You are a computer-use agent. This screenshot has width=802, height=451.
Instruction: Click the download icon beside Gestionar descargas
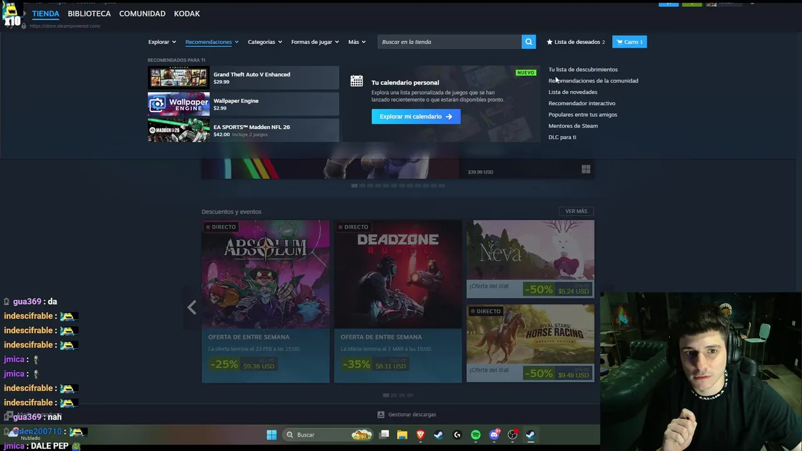click(x=381, y=415)
